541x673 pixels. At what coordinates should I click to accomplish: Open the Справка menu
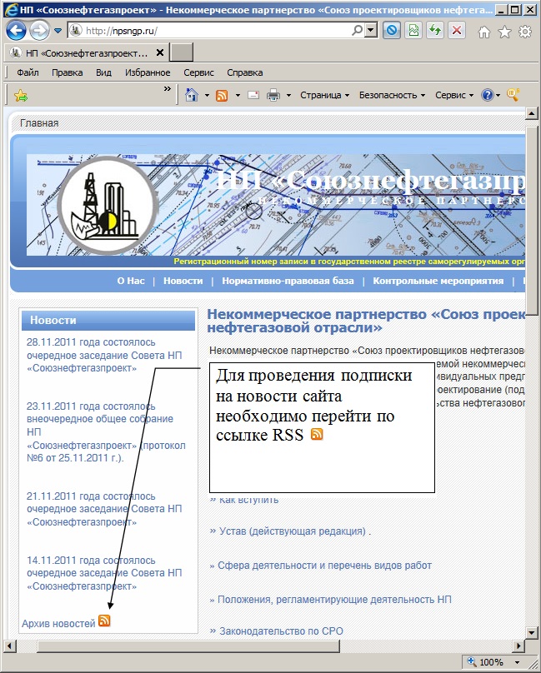(x=244, y=72)
